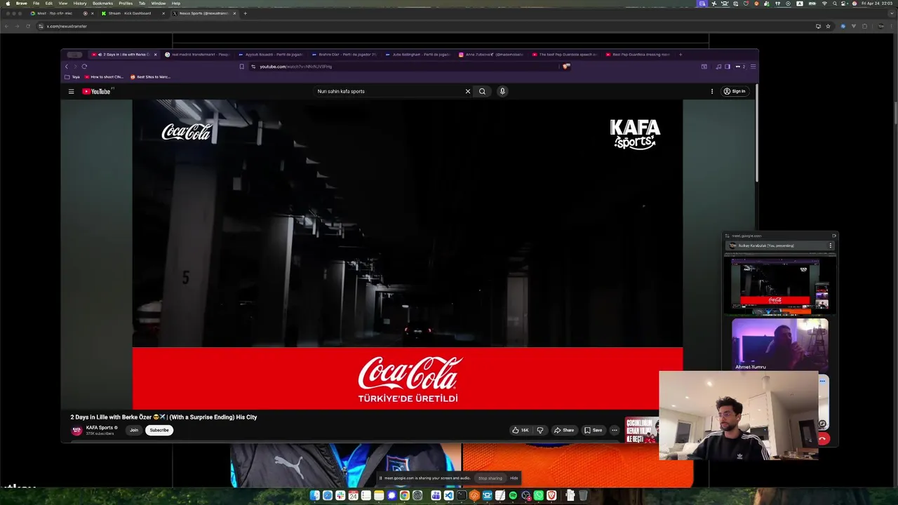Bookmark x.com page with star icon
The height and width of the screenshot is (505, 898).
tap(828, 26)
